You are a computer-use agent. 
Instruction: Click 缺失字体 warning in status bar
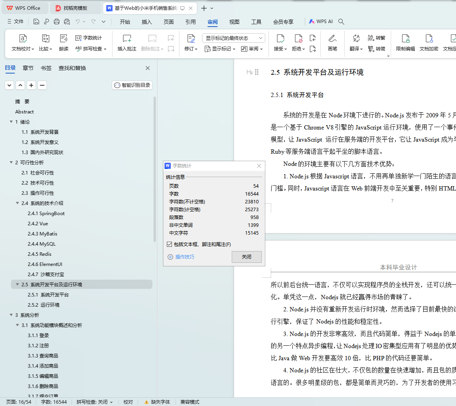(157, 402)
